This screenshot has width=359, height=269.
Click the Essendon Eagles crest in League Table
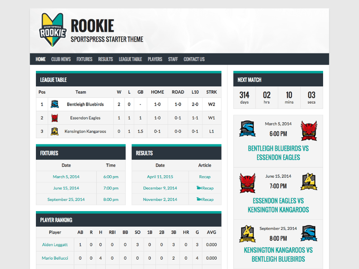(56, 117)
